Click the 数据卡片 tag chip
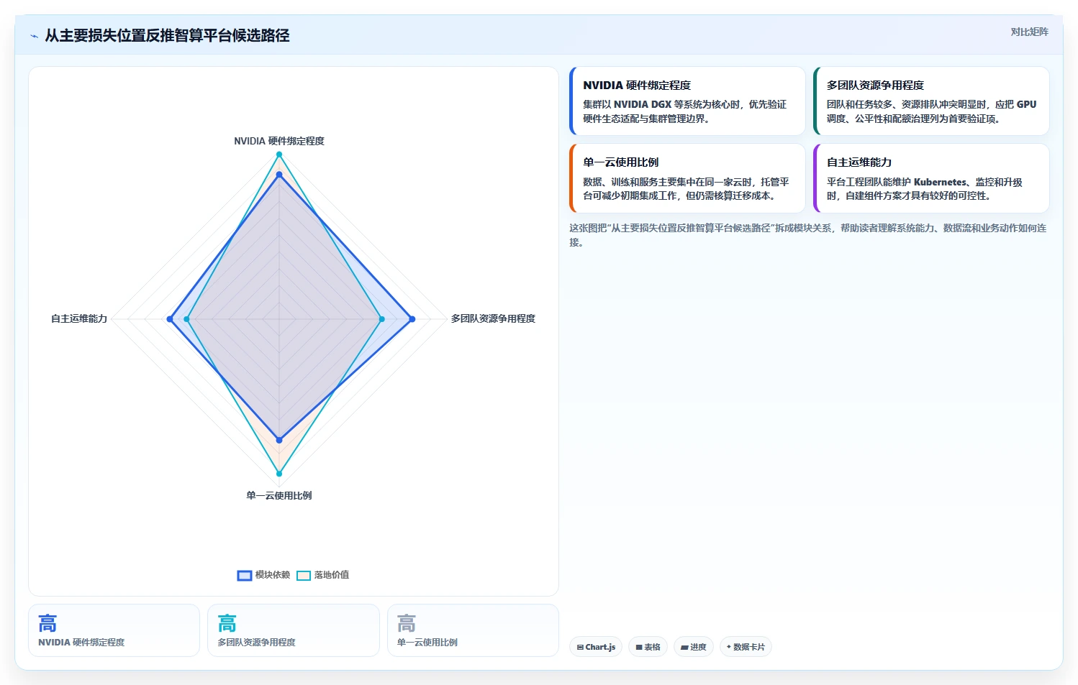The width and height of the screenshot is (1078, 685). 746,647
